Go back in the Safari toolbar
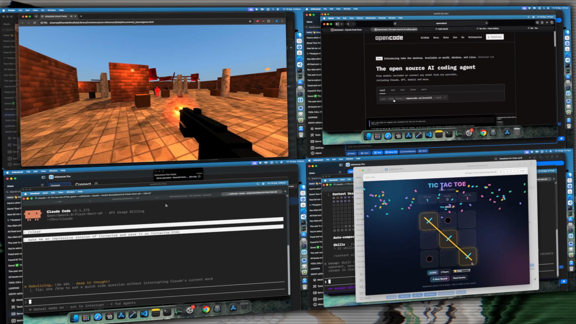Image resolution: width=576 pixels, height=324 pixels. (348, 24)
